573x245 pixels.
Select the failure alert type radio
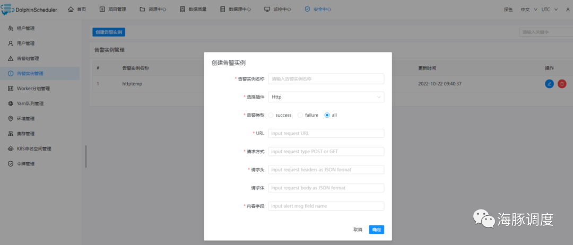pos(300,115)
